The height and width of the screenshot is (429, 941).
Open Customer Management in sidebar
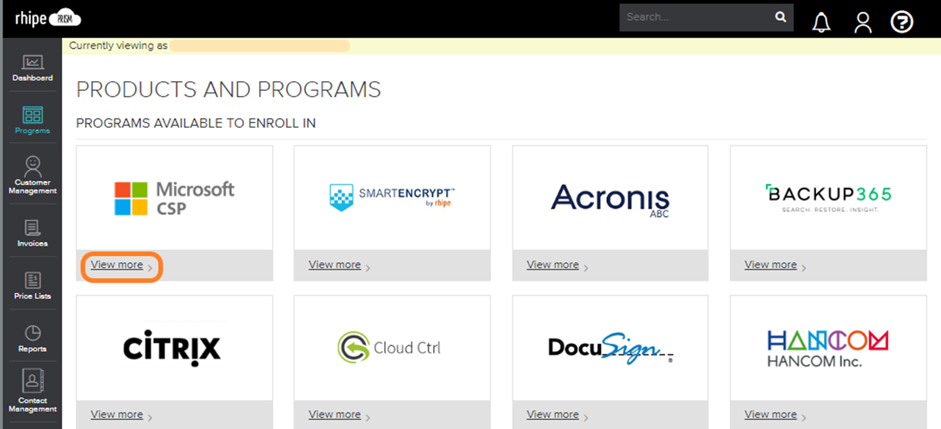pyautogui.click(x=33, y=175)
